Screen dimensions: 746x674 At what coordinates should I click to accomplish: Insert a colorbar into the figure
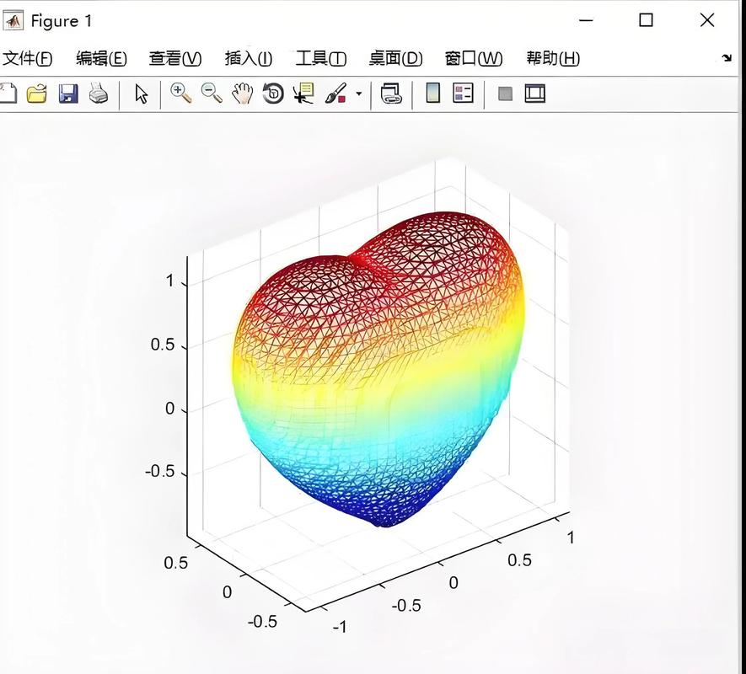[x=432, y=94]
